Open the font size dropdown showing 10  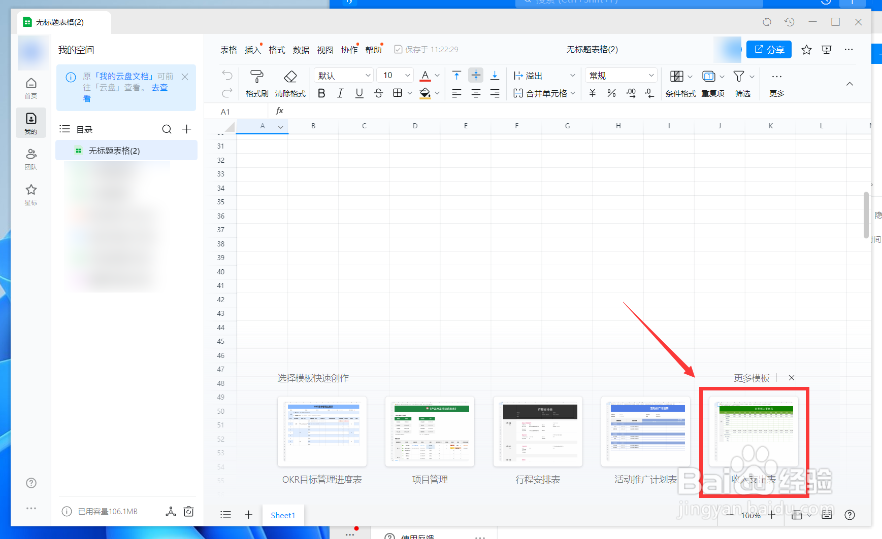pos(396,76)
